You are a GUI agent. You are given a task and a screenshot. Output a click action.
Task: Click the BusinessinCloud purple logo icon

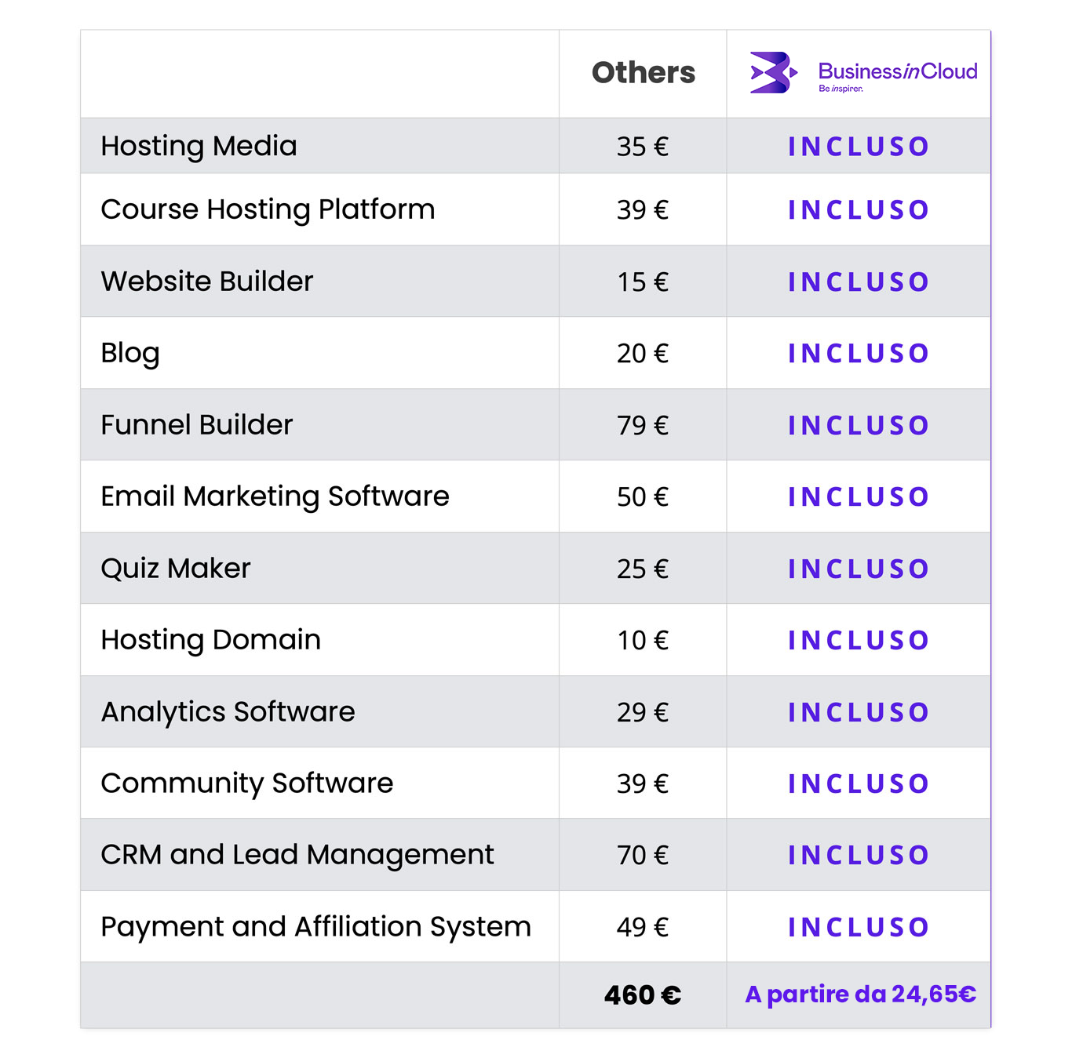(774, 73)
